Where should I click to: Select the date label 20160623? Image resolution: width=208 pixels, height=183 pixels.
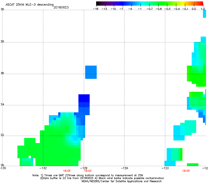61,7
